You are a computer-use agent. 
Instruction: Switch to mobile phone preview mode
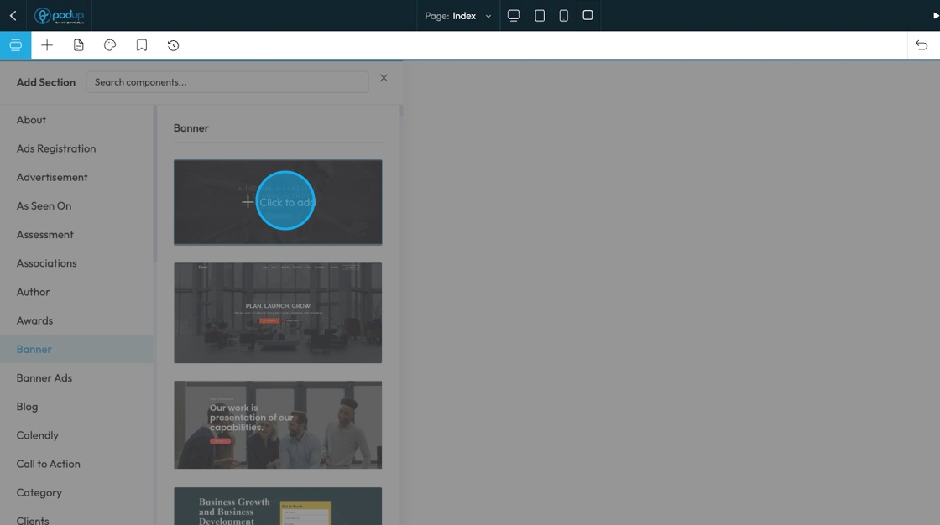pos(563,16)
